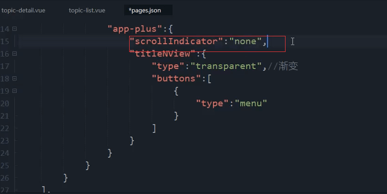The width and height of the screenshot is (387, 194).
Task: Click the "menu" string value
Action: [251, 103]
